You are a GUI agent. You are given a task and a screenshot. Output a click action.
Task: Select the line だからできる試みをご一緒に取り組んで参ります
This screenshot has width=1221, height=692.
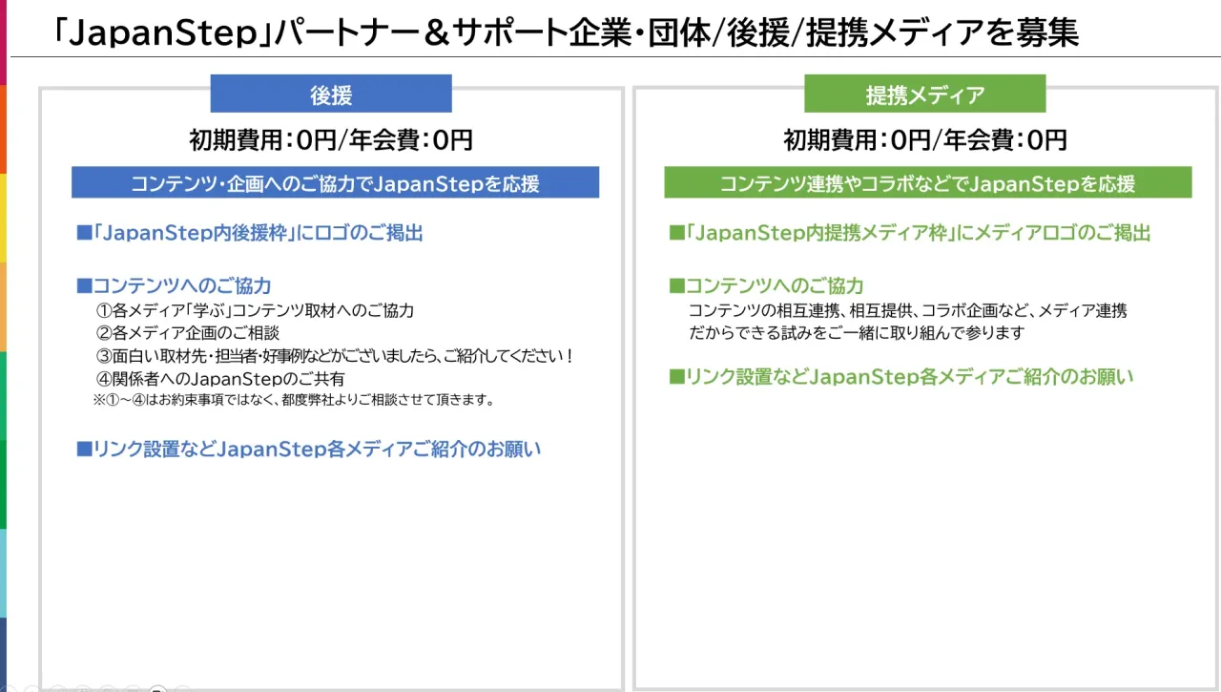tap(856, 333)
